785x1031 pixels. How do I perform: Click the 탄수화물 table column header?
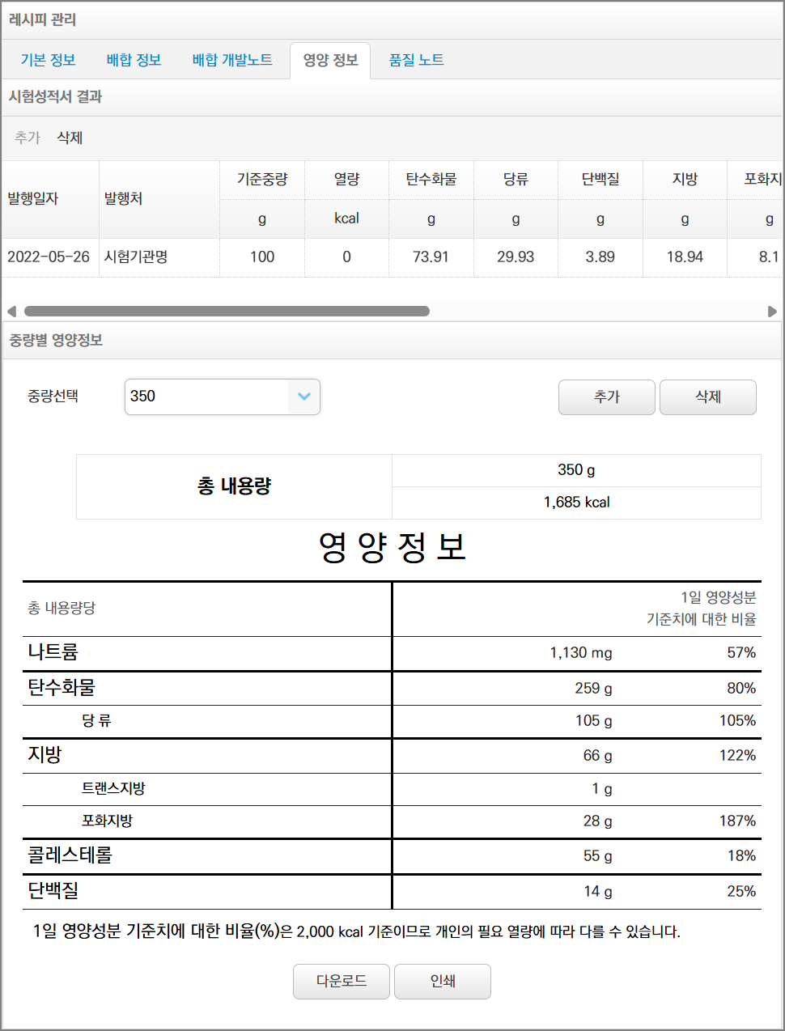click(431, 180)
